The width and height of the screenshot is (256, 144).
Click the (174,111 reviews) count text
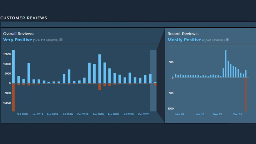(46, 40)
